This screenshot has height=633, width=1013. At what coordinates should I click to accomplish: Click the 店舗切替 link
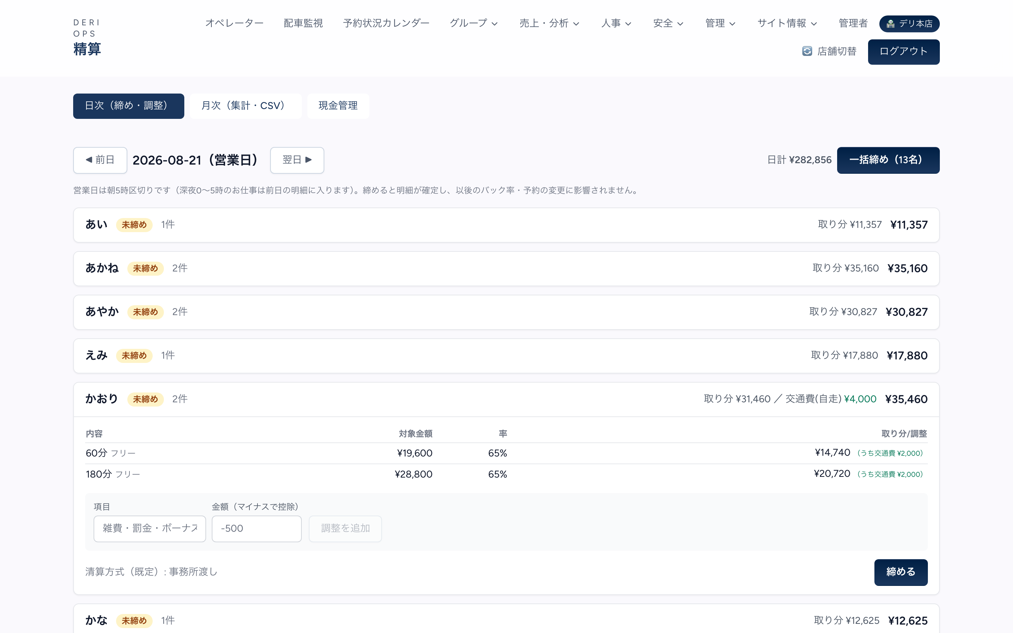(x=829, y=51)
